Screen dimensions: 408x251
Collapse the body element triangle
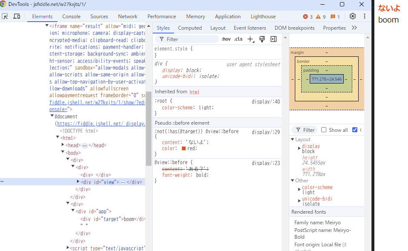coord(63,152)
